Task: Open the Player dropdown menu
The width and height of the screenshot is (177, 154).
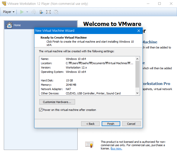Action: pyautogui.click(x=9, y=12)
